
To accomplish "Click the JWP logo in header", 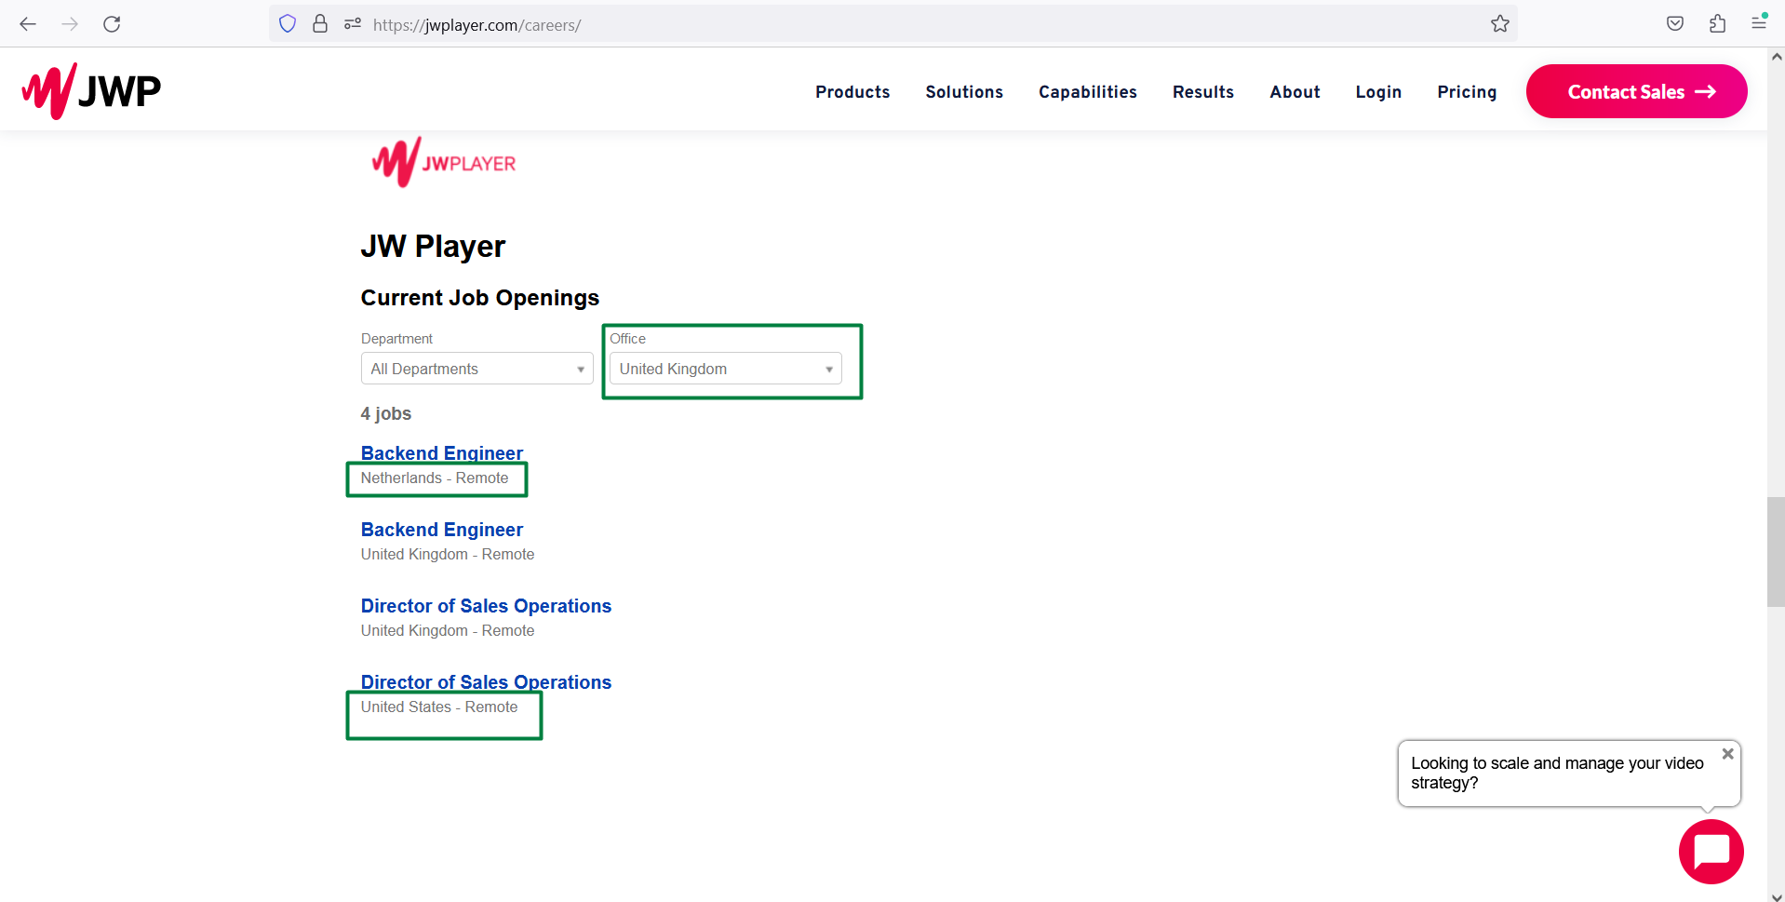I will coord(91,91).
